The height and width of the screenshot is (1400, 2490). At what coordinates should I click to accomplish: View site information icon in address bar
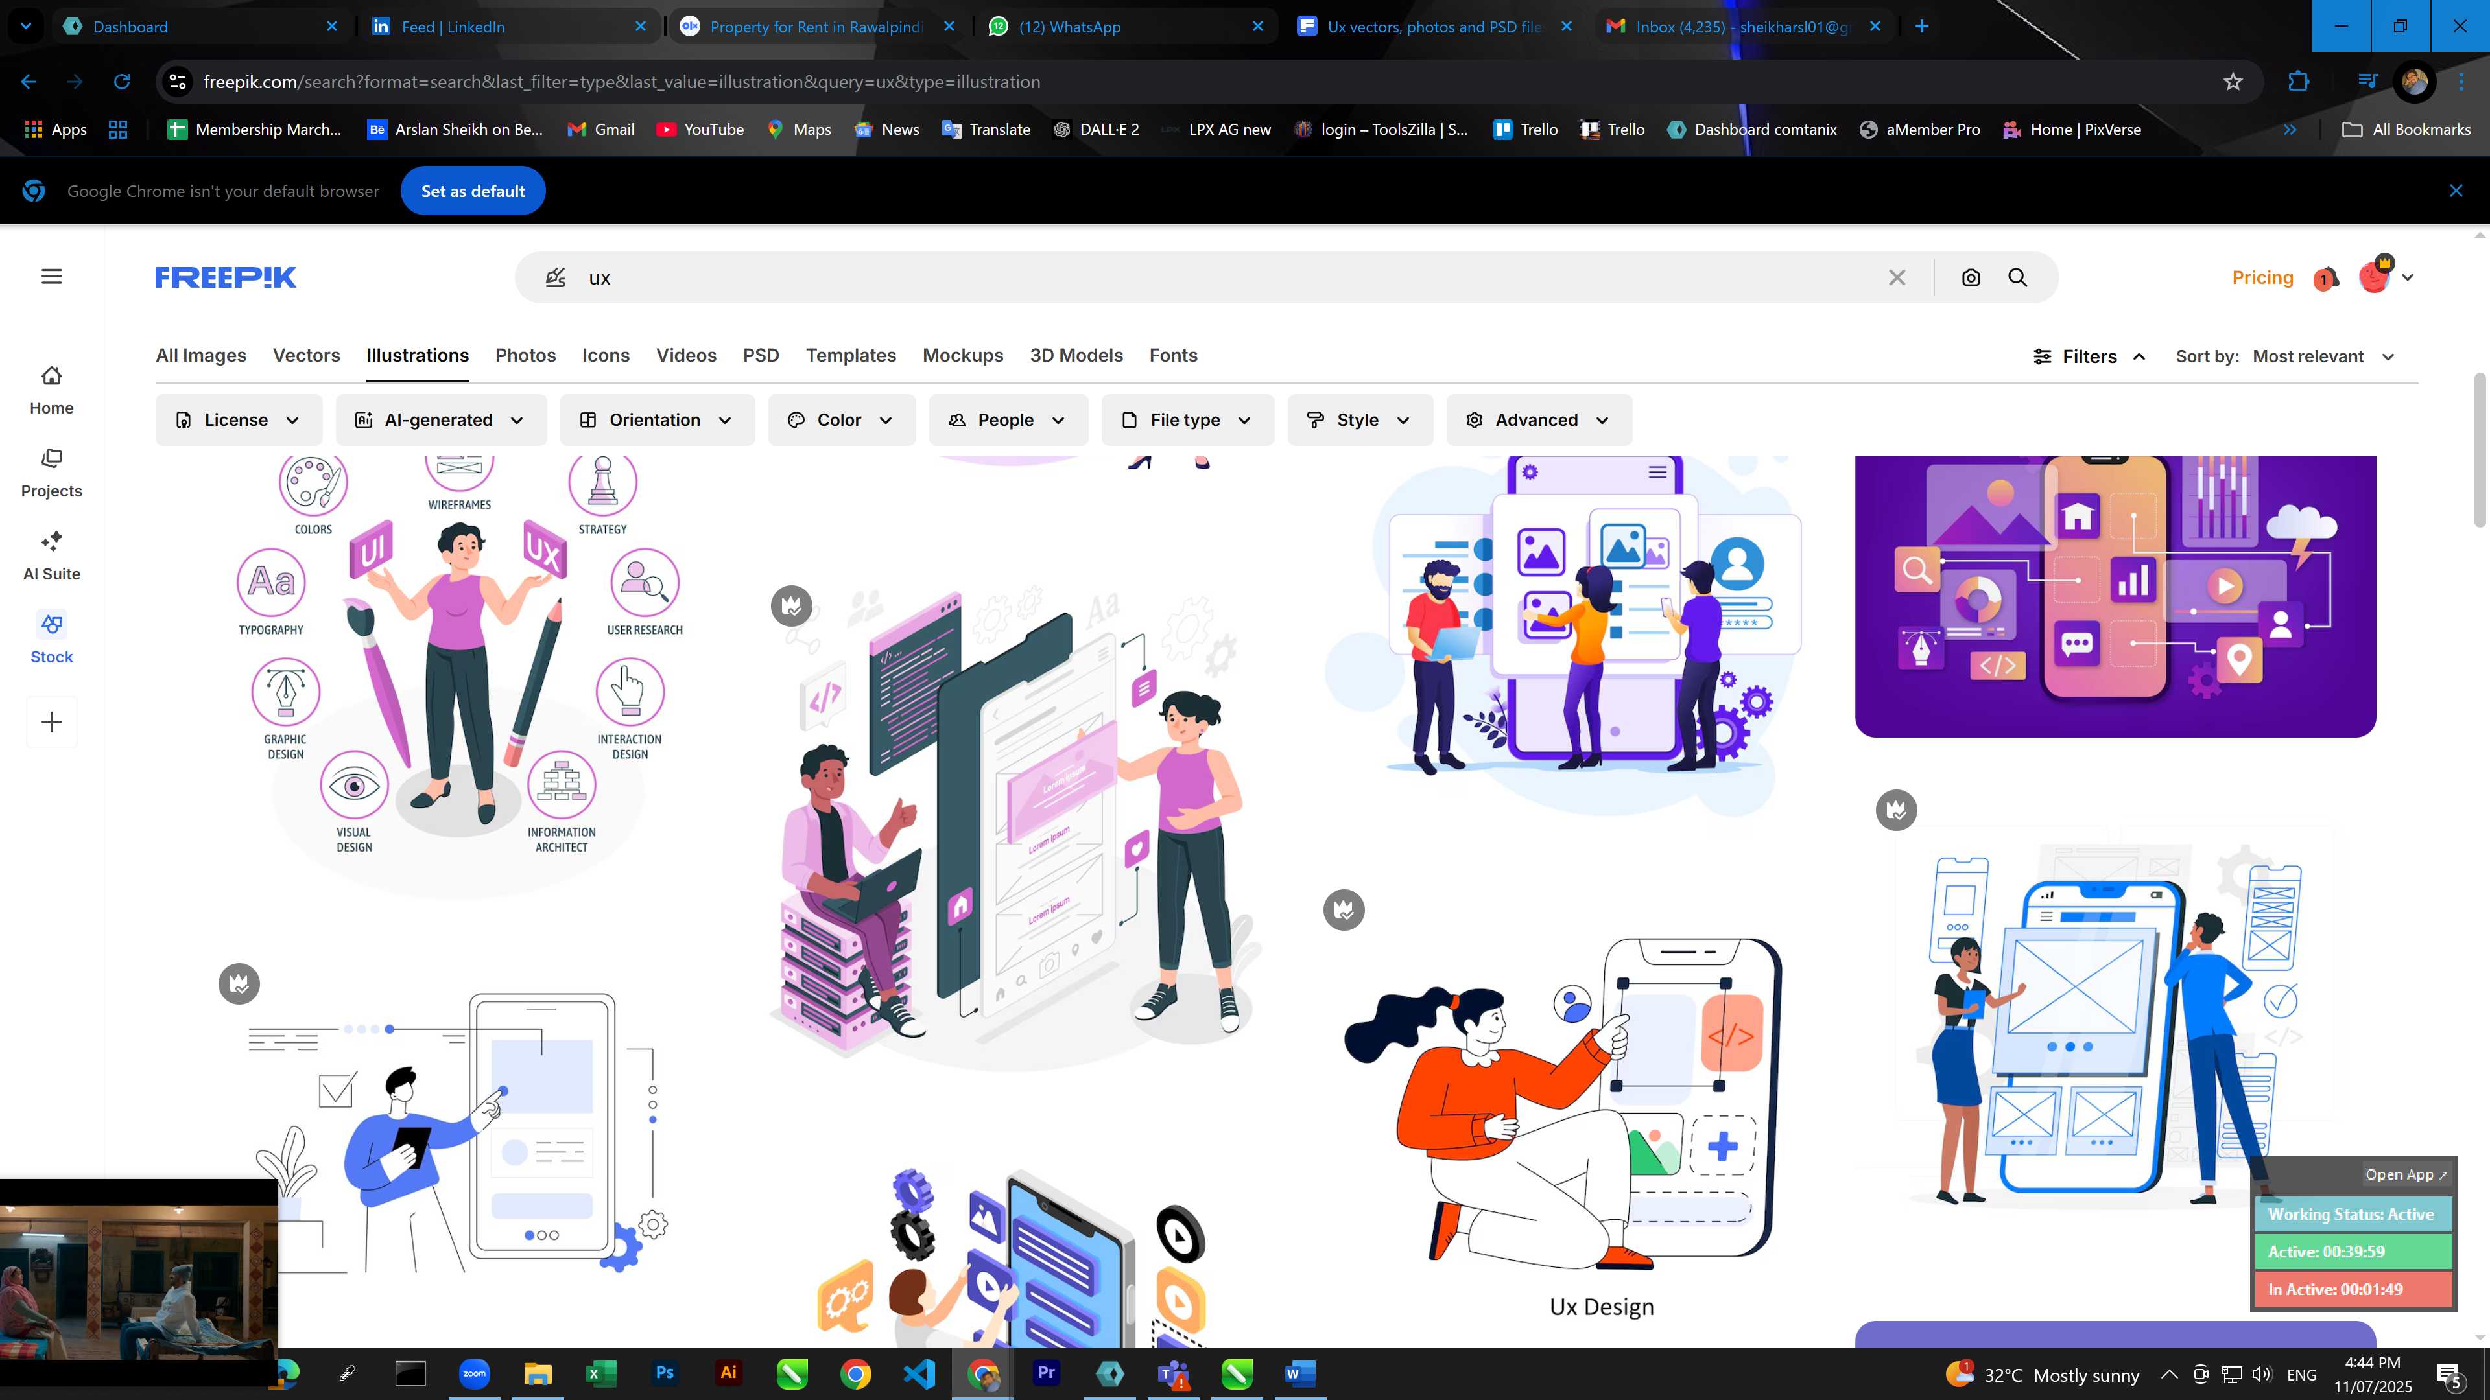click(x=178, y=82)
